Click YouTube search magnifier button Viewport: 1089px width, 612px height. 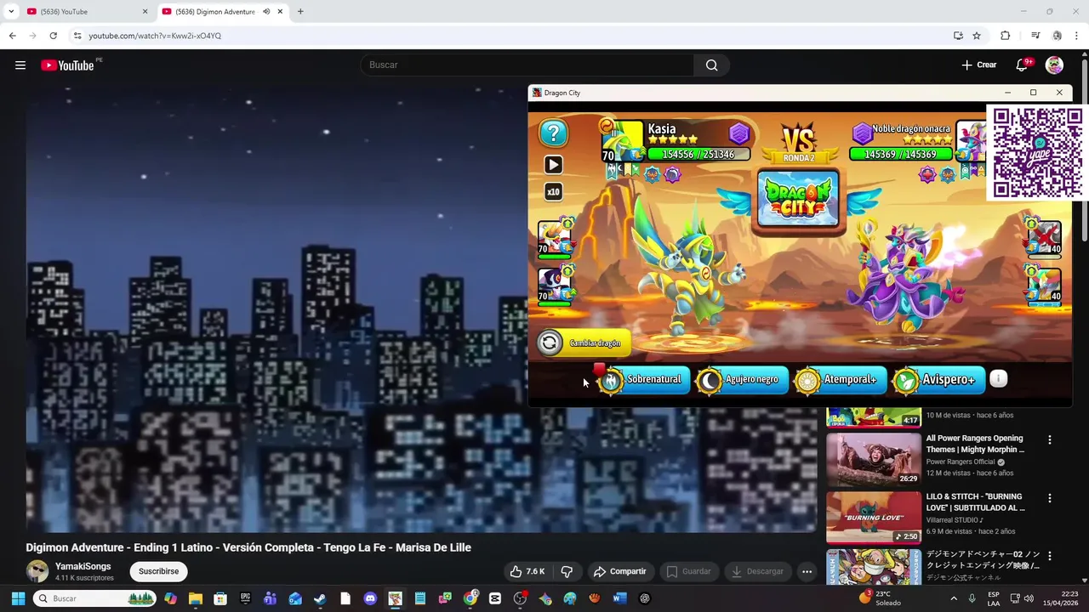pos(711,65)
